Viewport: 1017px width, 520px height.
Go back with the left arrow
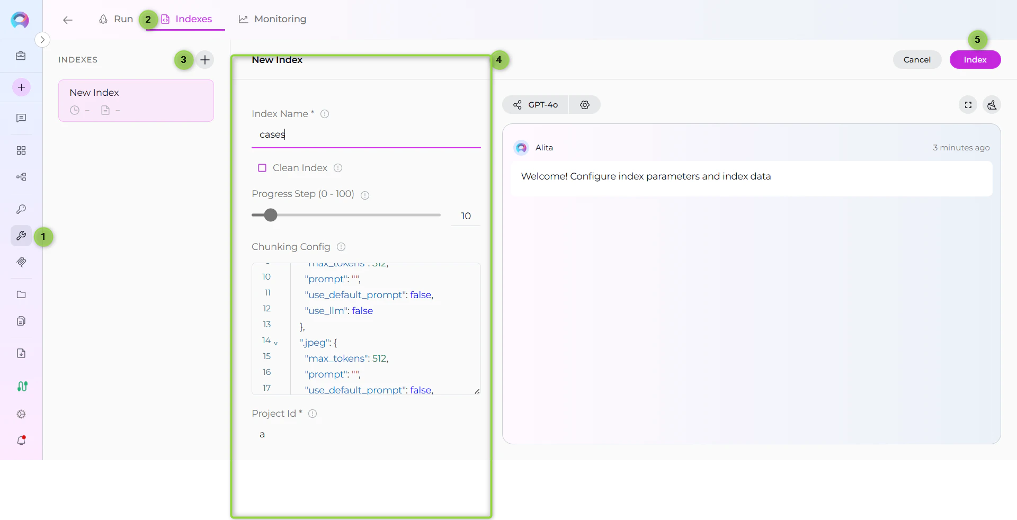68,20
